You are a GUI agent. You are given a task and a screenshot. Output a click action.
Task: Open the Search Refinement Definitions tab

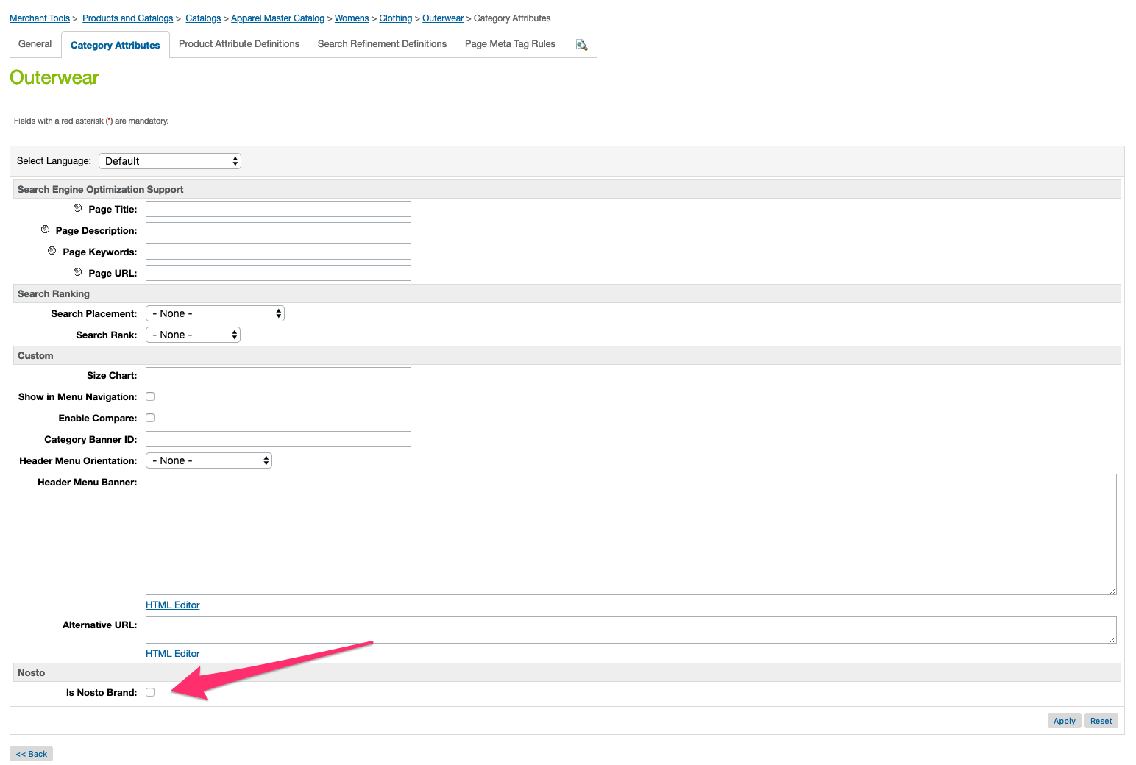click(x=382, y=44)
